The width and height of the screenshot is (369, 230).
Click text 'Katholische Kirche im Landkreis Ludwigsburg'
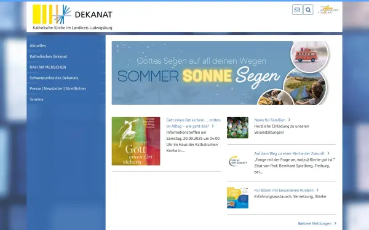click(73, 28)
